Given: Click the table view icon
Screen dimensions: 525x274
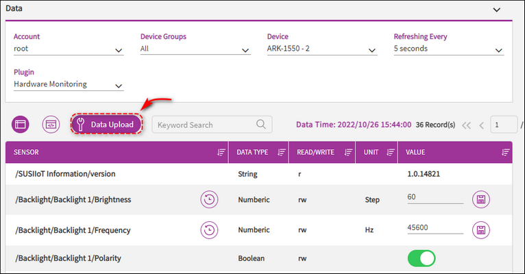Looking at the screenshot, I should click(x=21, y=124).
